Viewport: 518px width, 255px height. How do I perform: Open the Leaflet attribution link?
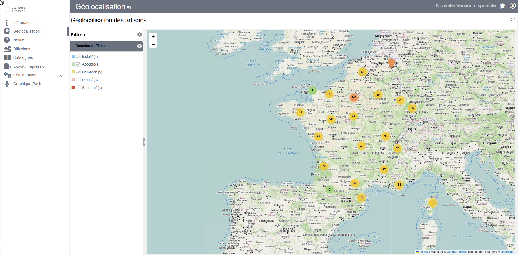point(424,252)
